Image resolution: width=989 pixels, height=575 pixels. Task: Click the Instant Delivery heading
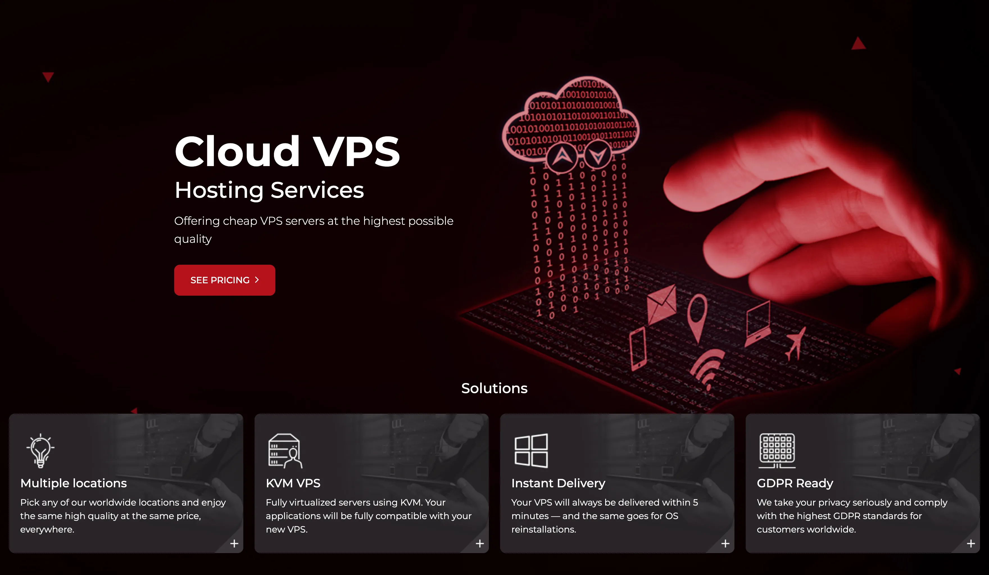tap(558, 483)
